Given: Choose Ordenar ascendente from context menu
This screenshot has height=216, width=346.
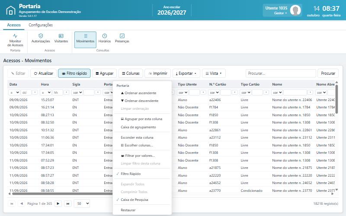Looking at the screenshot, I should click(x=142, y=93).
